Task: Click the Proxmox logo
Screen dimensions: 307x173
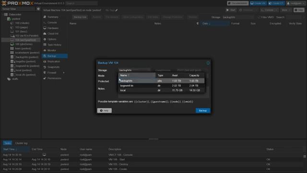Action: [17, 3]
